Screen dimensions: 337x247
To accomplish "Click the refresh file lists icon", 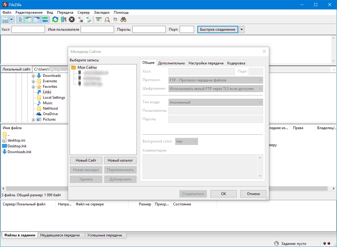I will tap(55, 20).
